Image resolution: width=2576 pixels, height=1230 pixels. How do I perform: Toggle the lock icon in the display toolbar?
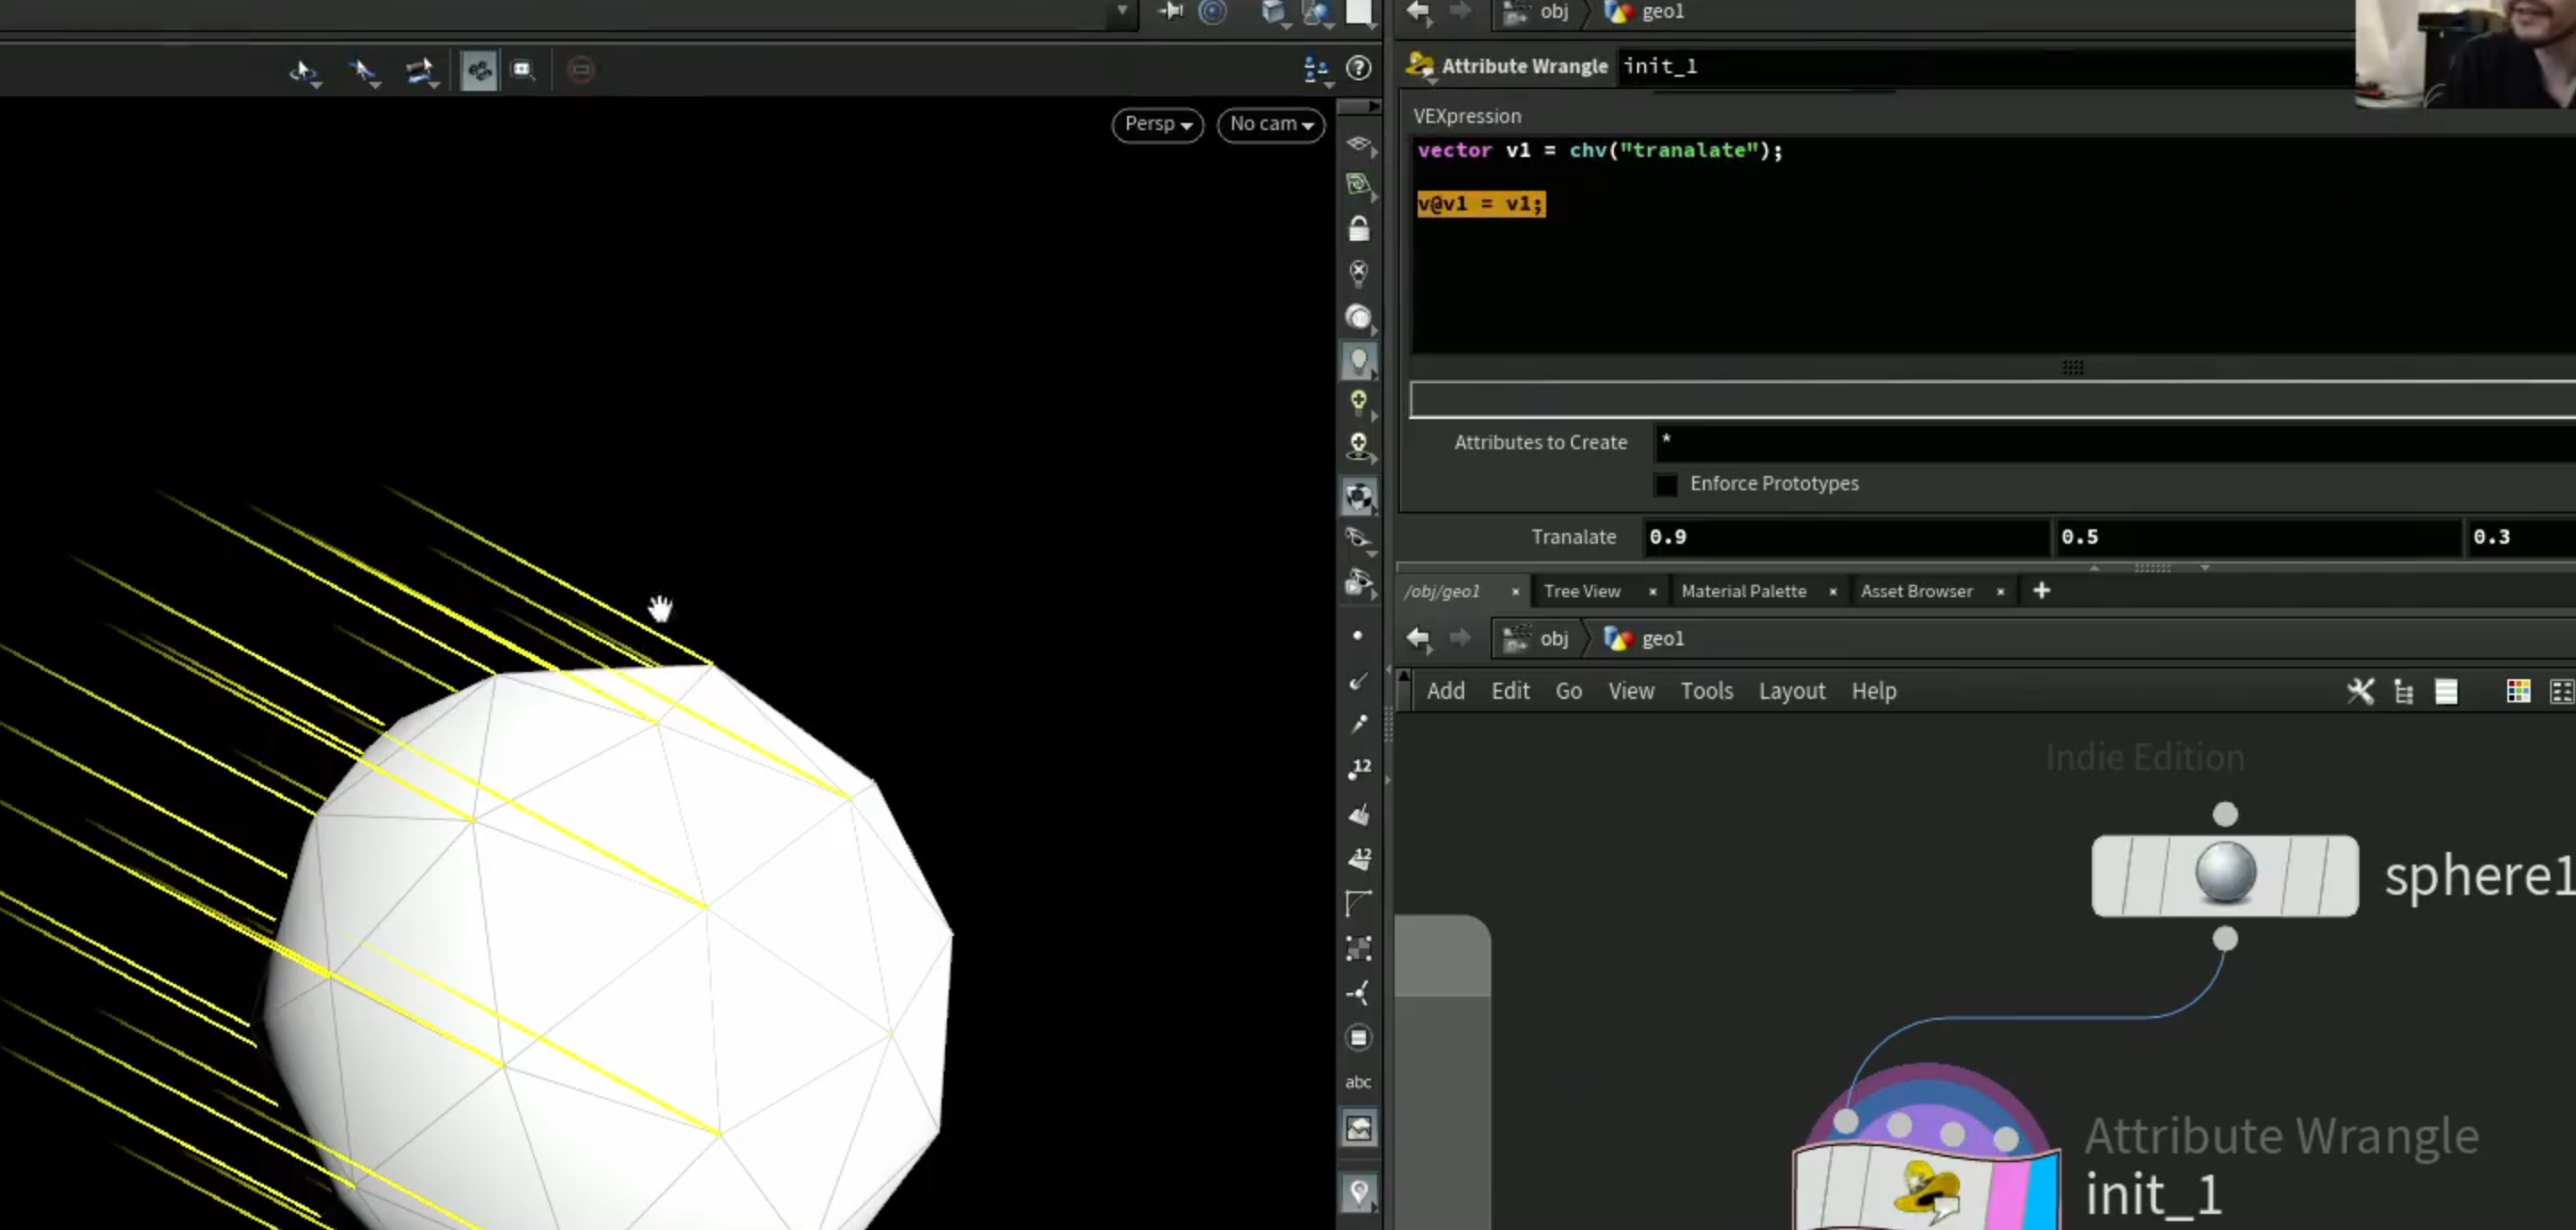[x=1358, y=229]
